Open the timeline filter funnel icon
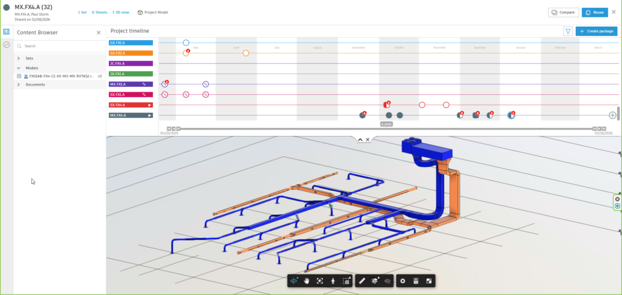Screen dimensions: 622x295 pyautogui.click(x=568, y=32)
